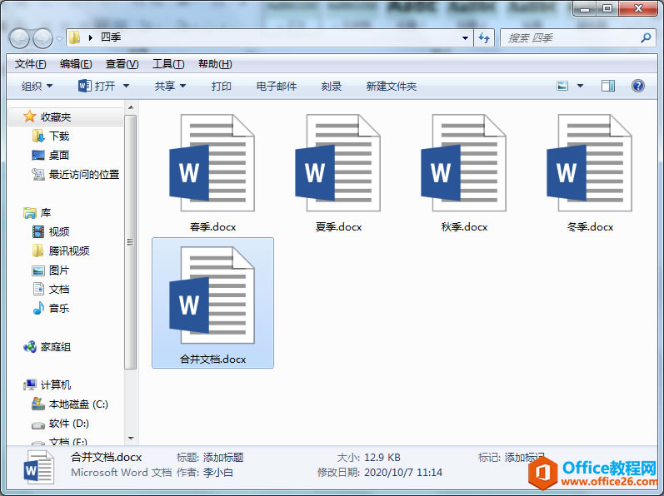
Task: Select 库 in the navigation pane
Action: (x=45, y=213)
